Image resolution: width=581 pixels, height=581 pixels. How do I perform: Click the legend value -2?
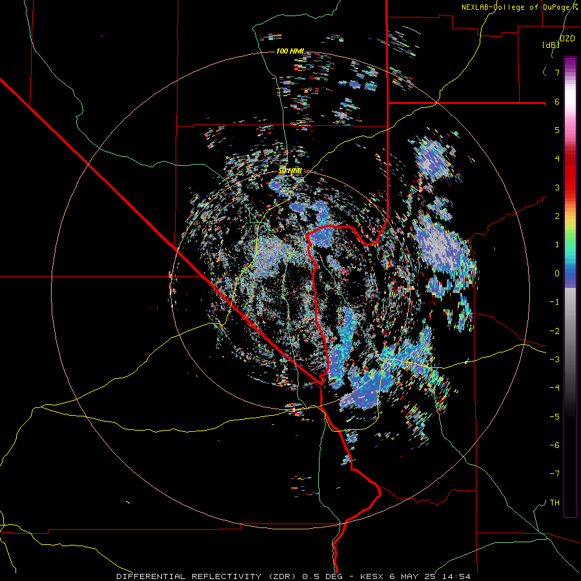pos(555,331)
